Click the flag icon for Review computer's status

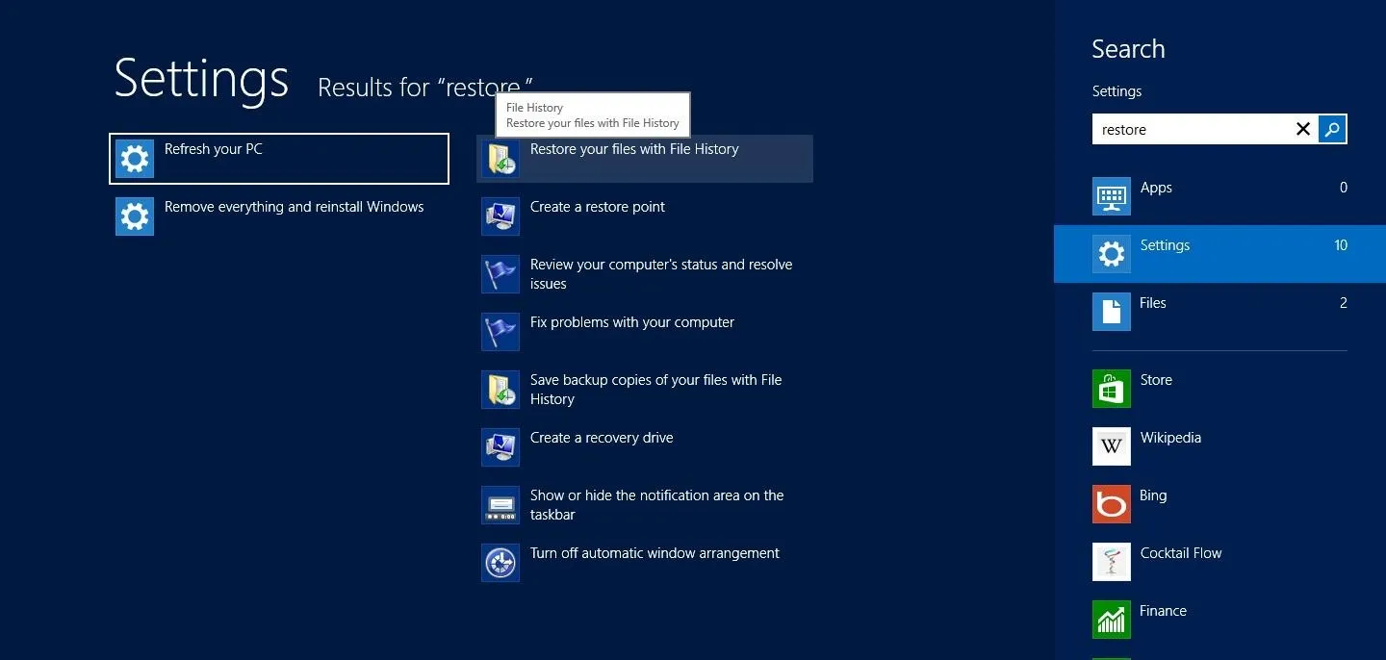coord(500,274)
